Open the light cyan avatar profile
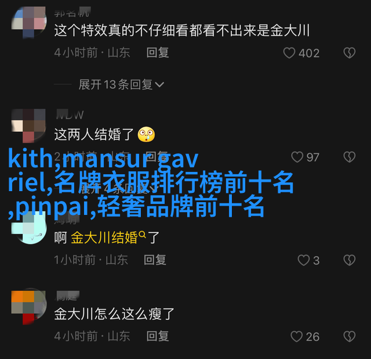 coord(29,228)
